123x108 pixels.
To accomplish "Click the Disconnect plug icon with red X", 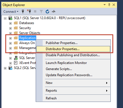I will click(29, 11).
